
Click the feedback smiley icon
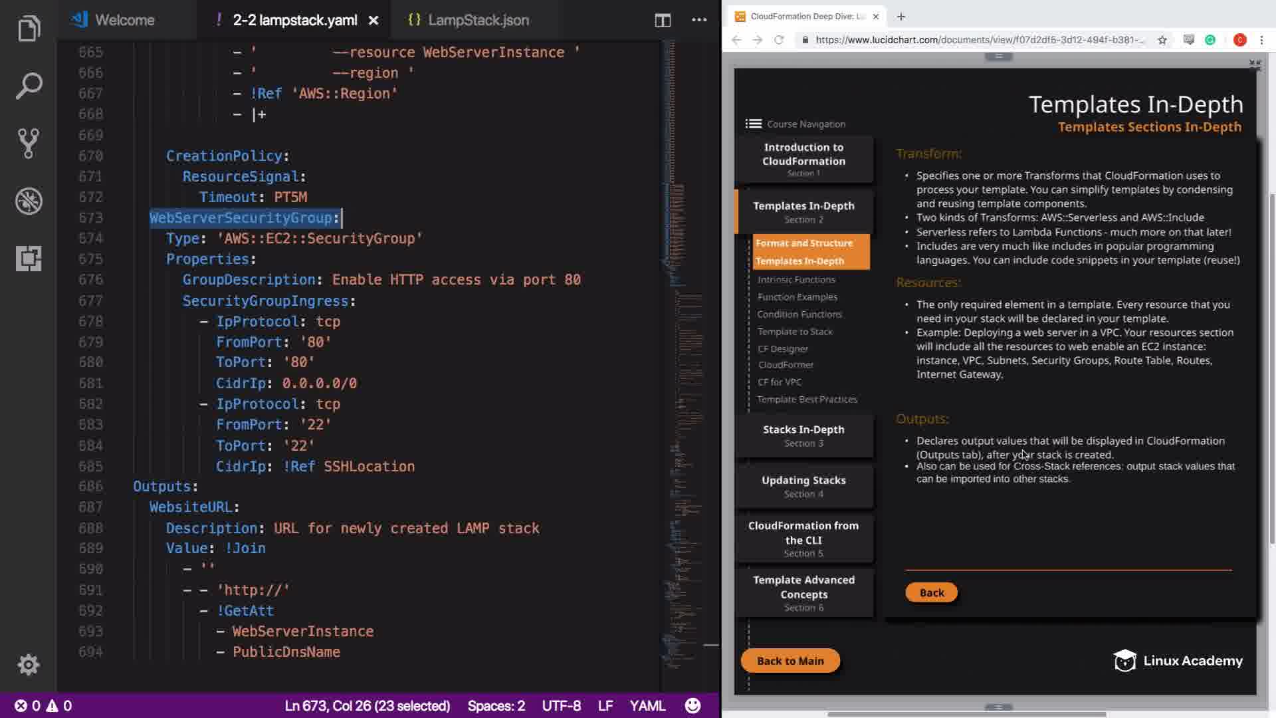pos(692,705)
